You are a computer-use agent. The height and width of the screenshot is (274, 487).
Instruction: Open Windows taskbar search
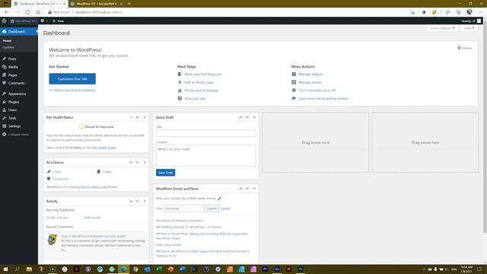click(17, 269)
